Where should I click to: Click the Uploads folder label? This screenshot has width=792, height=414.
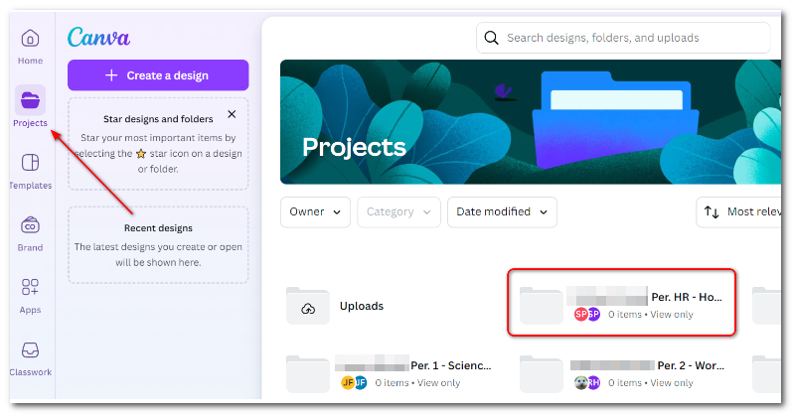click(x=362, y=306)
